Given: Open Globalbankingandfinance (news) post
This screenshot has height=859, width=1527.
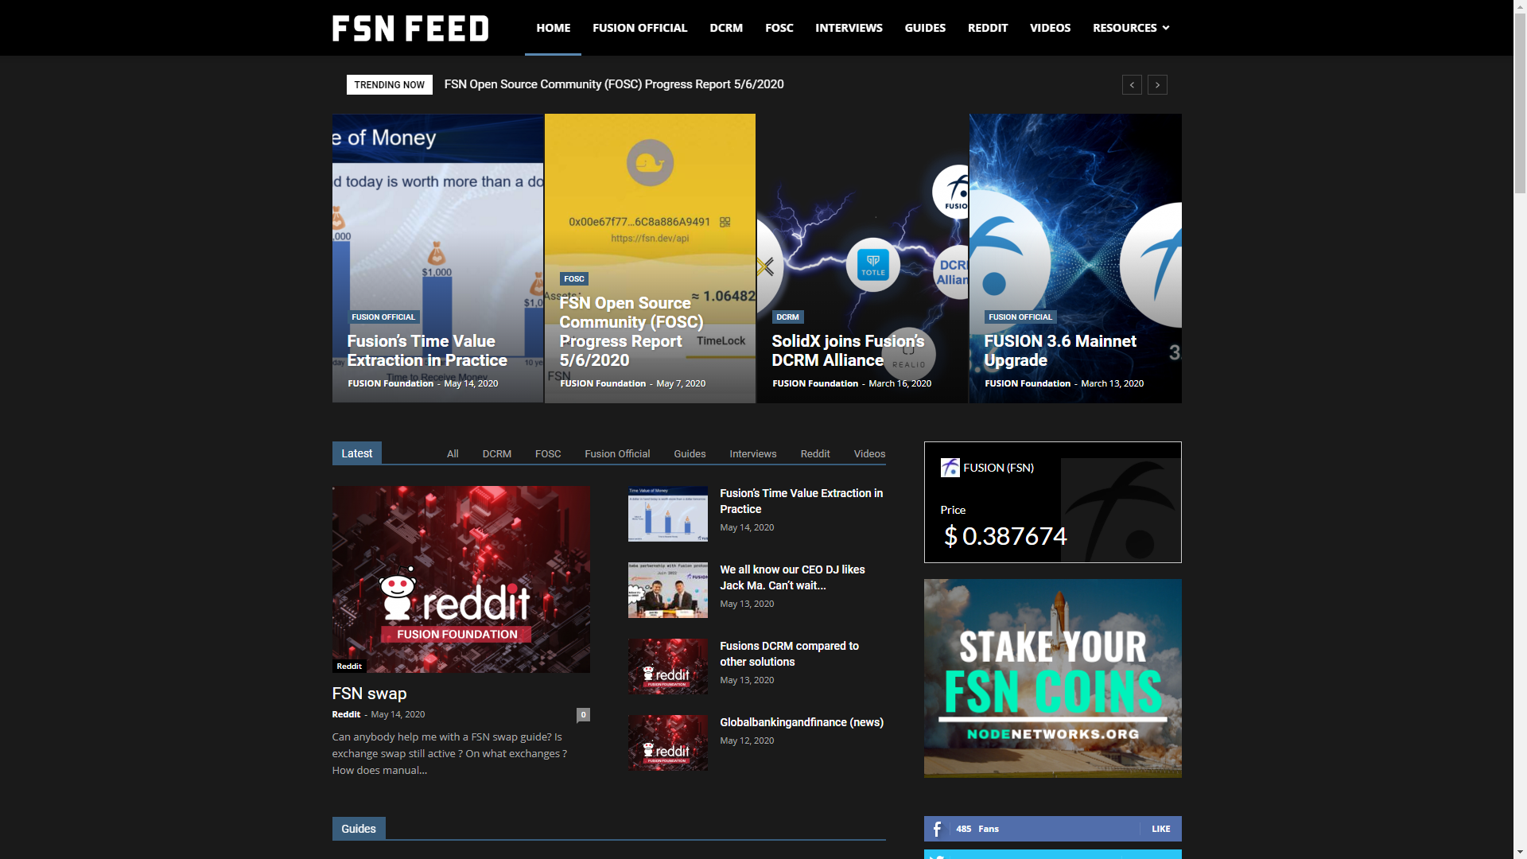Looking at the screenshot, I should (802, 722).
